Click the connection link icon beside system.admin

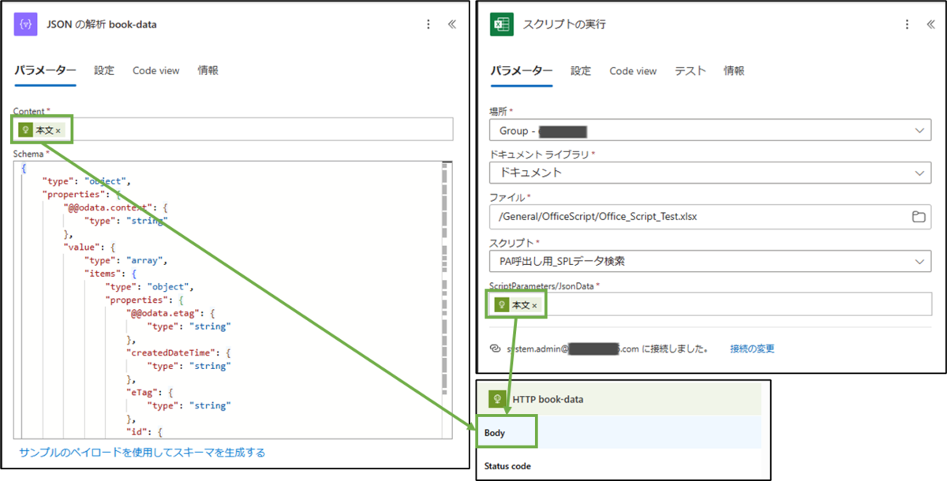coord(495,348)
